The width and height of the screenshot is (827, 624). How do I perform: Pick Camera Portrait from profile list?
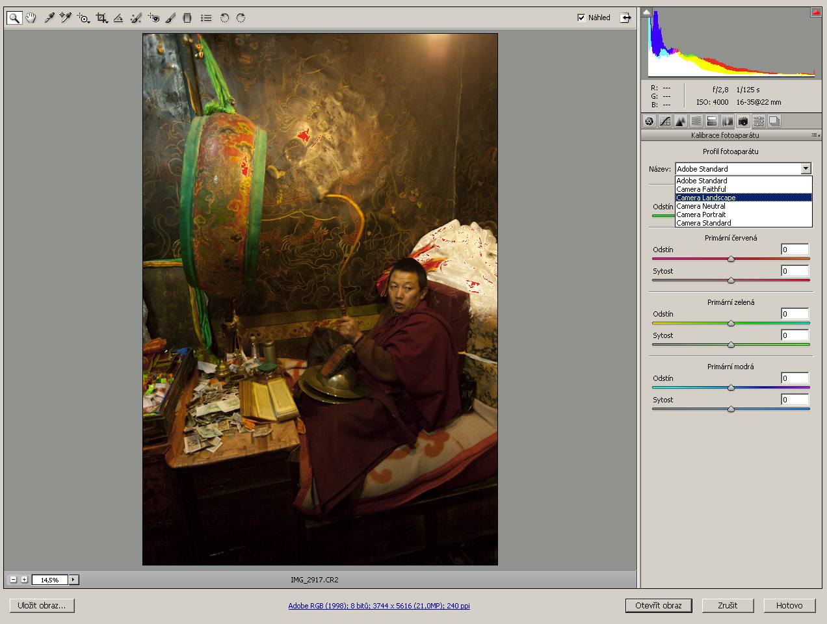tap(701, 214)
